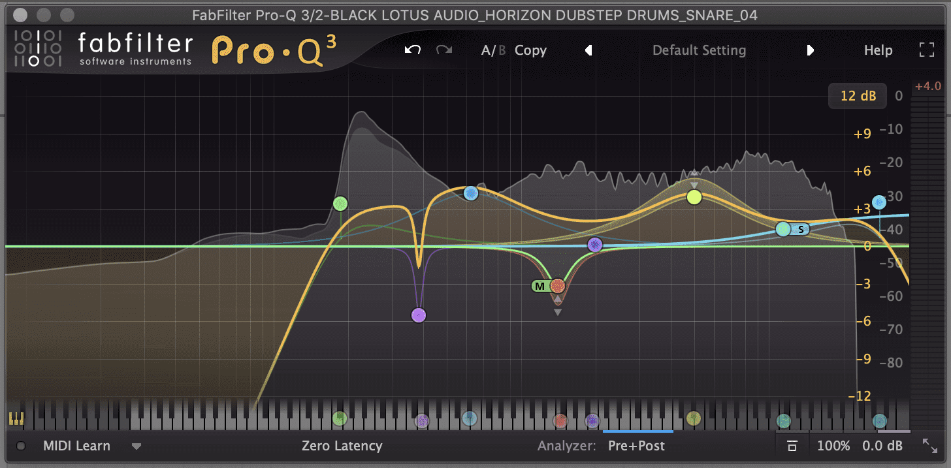951x468 pixels.
Task: Load the previous preset with the left arrow
Action: (x=588, y=50)
